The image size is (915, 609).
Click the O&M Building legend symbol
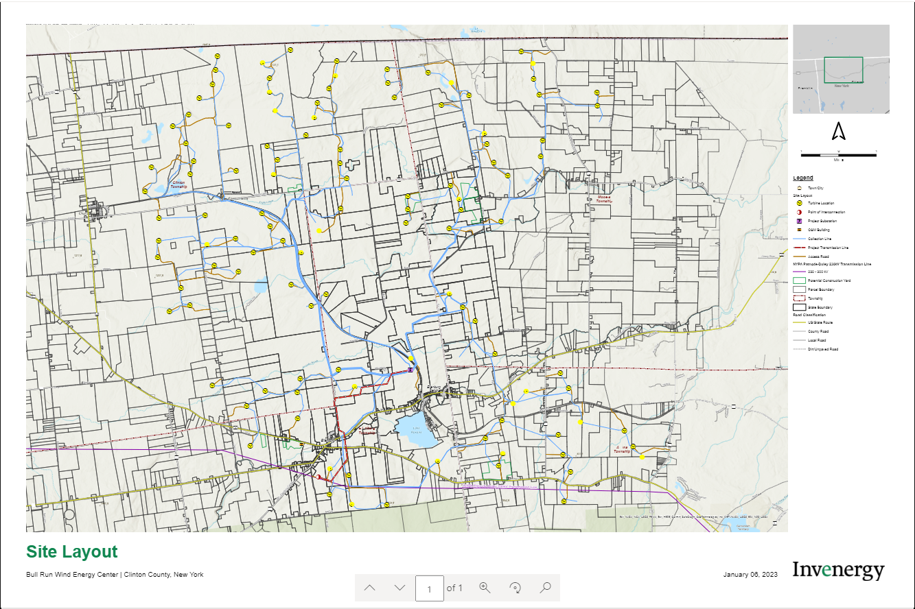click(800, 230)
